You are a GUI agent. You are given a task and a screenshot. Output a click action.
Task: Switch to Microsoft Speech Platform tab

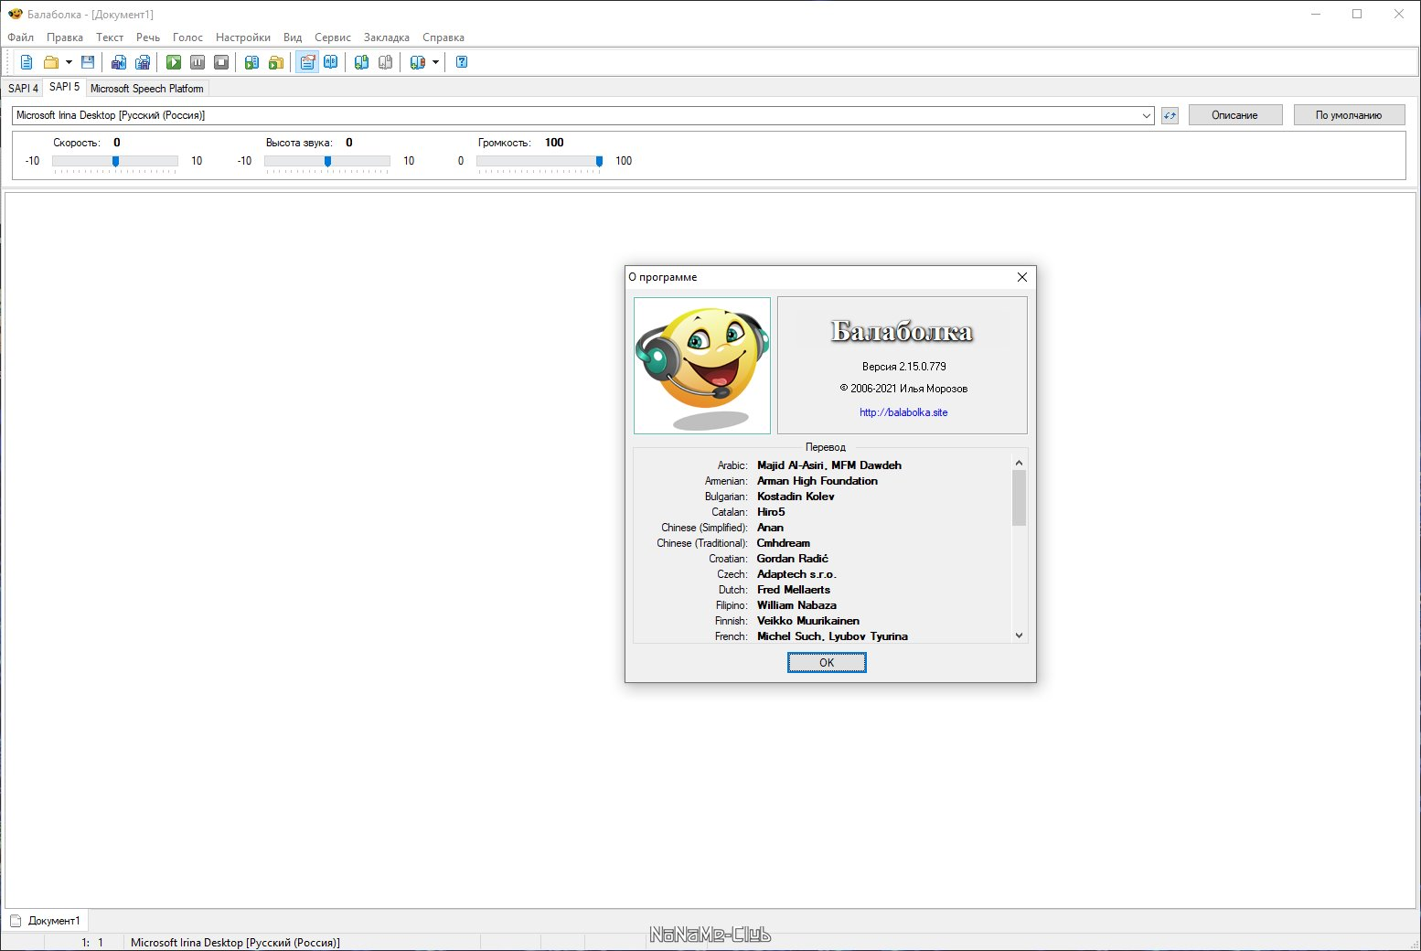pyautogui.click(x=147, y=89)
